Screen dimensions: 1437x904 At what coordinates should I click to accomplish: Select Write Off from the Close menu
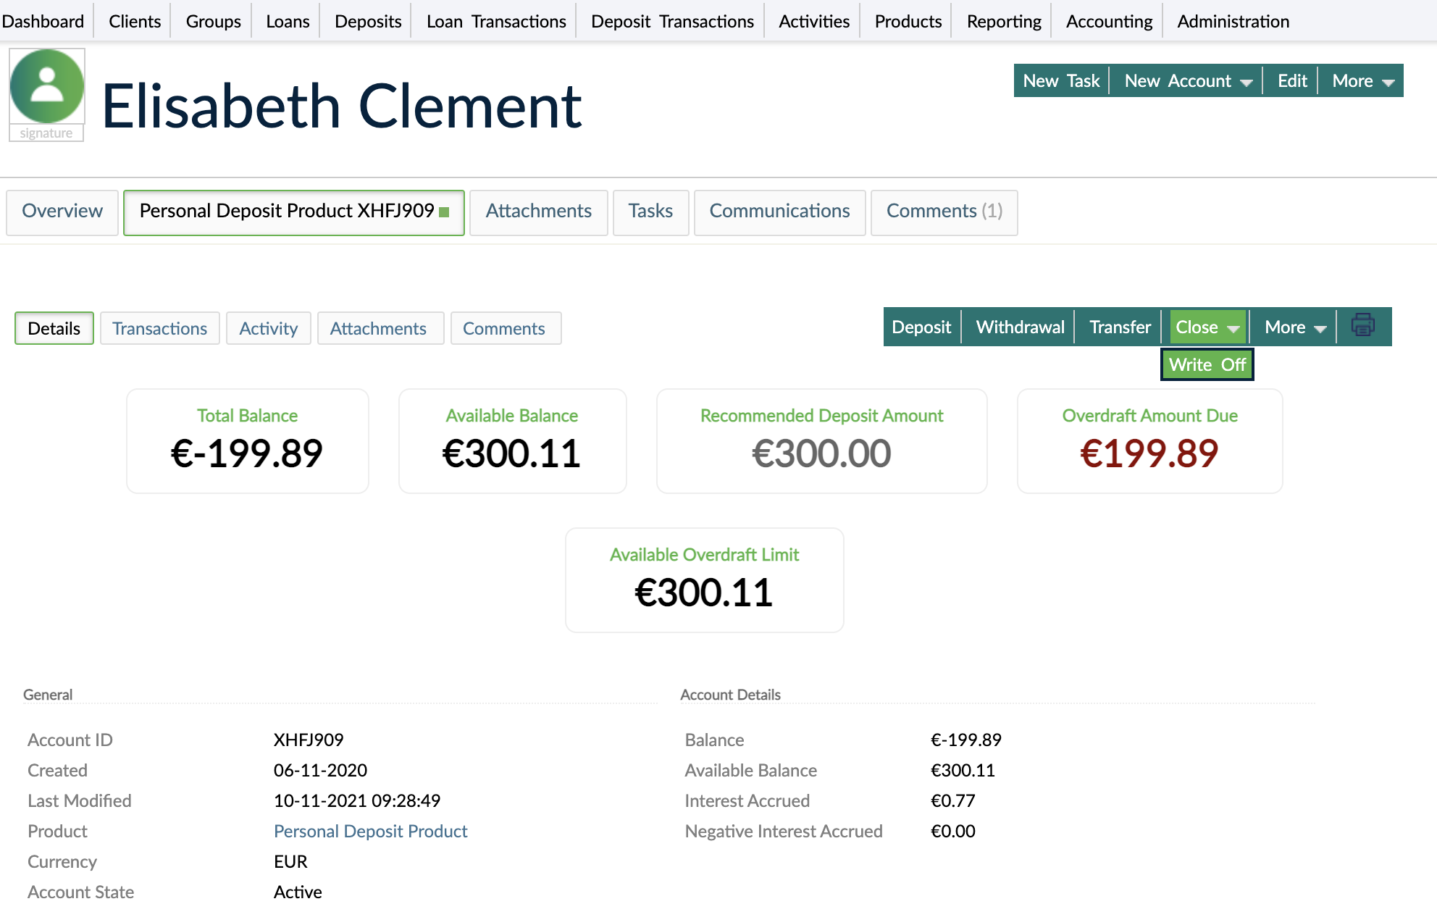pos(1207,364)
